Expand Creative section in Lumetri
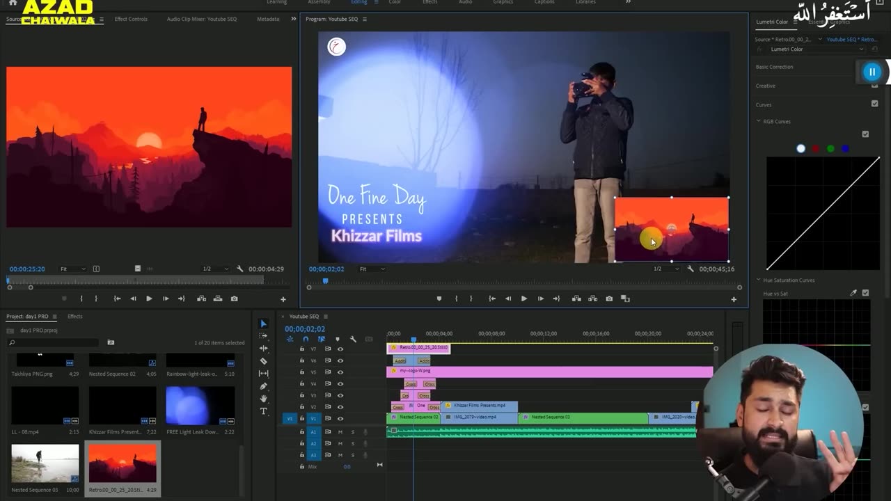The image size is (891, 501). 766,86
